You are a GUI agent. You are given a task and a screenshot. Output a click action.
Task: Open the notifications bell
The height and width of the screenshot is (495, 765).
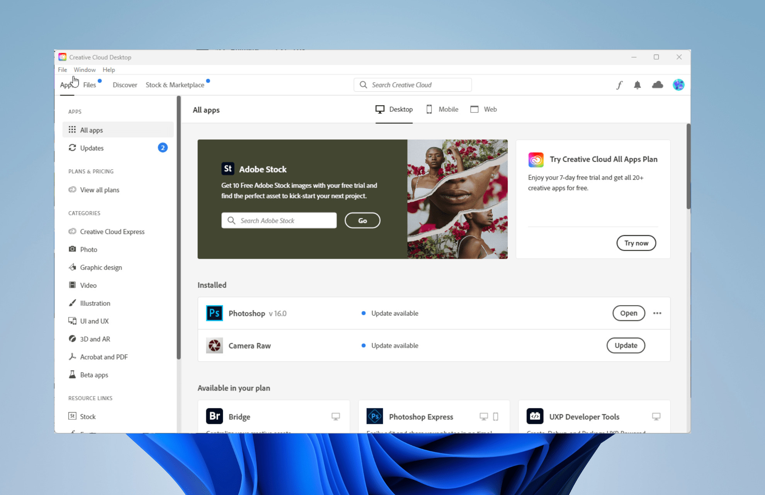pos(637,85)
